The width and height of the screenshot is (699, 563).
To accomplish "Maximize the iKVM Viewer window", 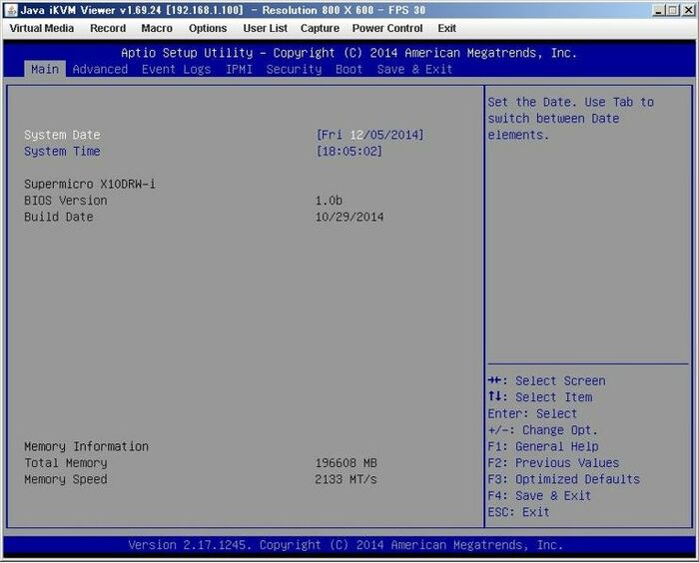I will click(673, 10).
